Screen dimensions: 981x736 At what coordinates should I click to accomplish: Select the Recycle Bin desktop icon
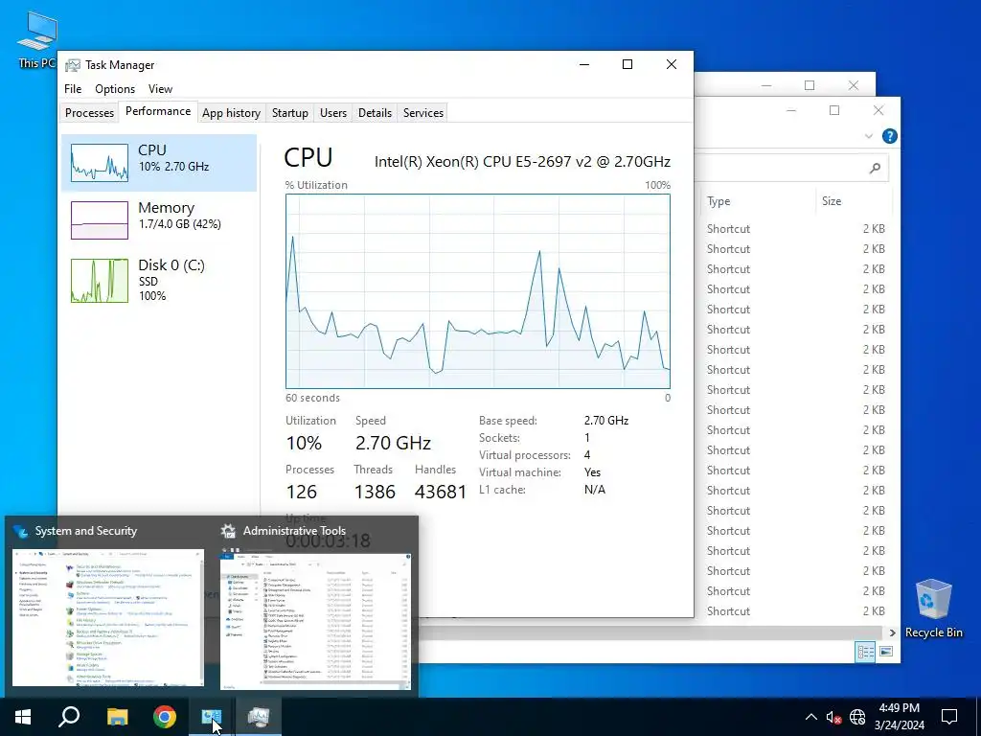coord(933,609)
